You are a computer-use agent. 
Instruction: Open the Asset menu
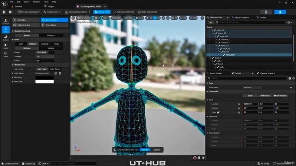click(x=26, y=2)
